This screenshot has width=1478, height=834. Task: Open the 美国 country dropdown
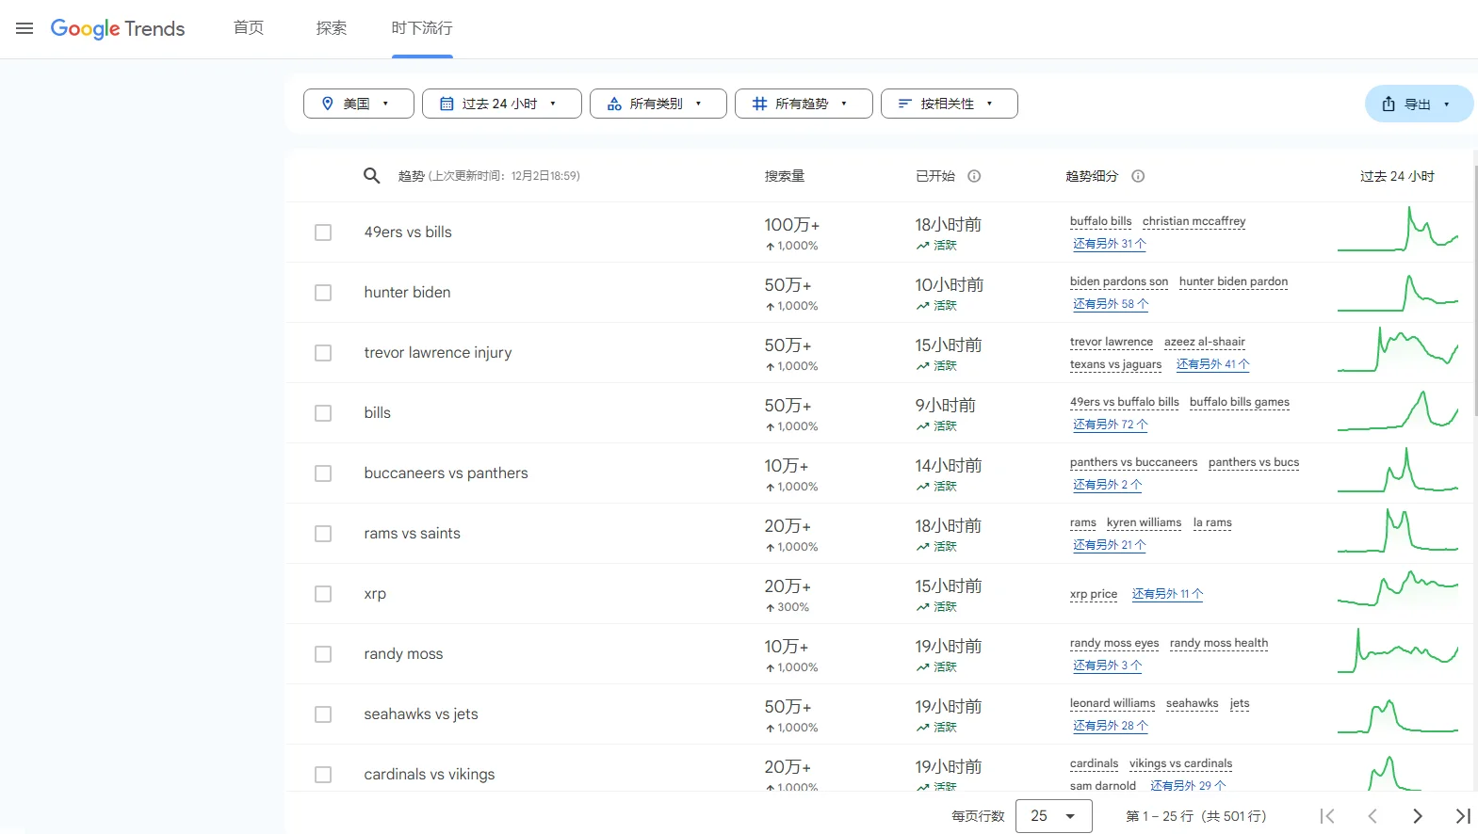(x=359, y=104)
